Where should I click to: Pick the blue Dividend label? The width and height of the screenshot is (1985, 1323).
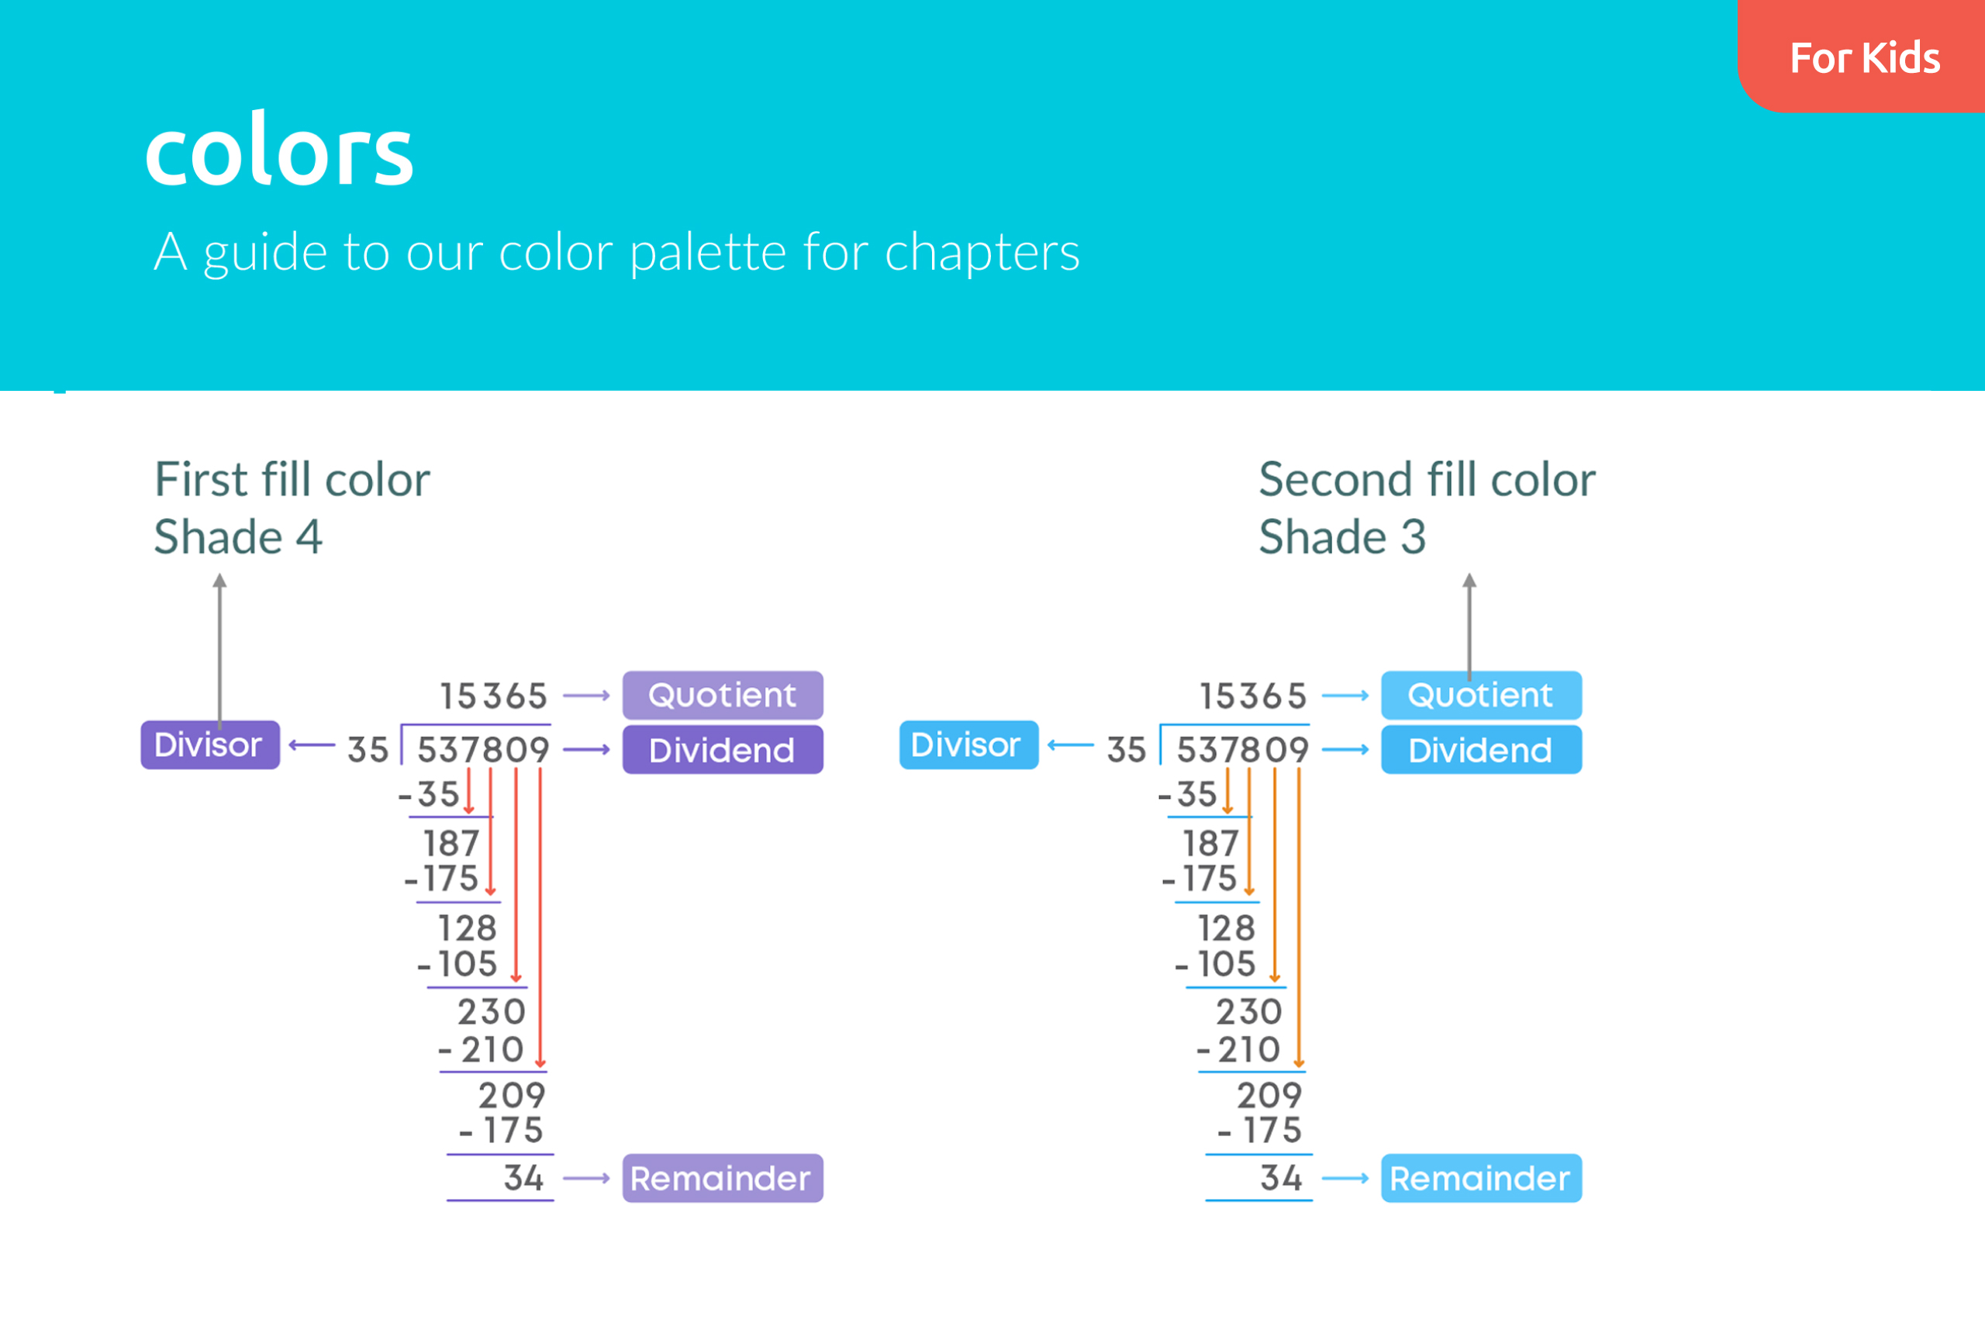[1480, 750]
